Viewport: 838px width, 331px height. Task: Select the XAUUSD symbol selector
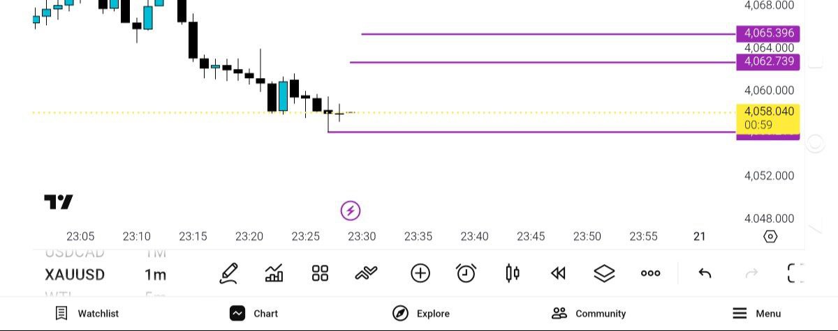pyautogui.click(x=75, y=275)
